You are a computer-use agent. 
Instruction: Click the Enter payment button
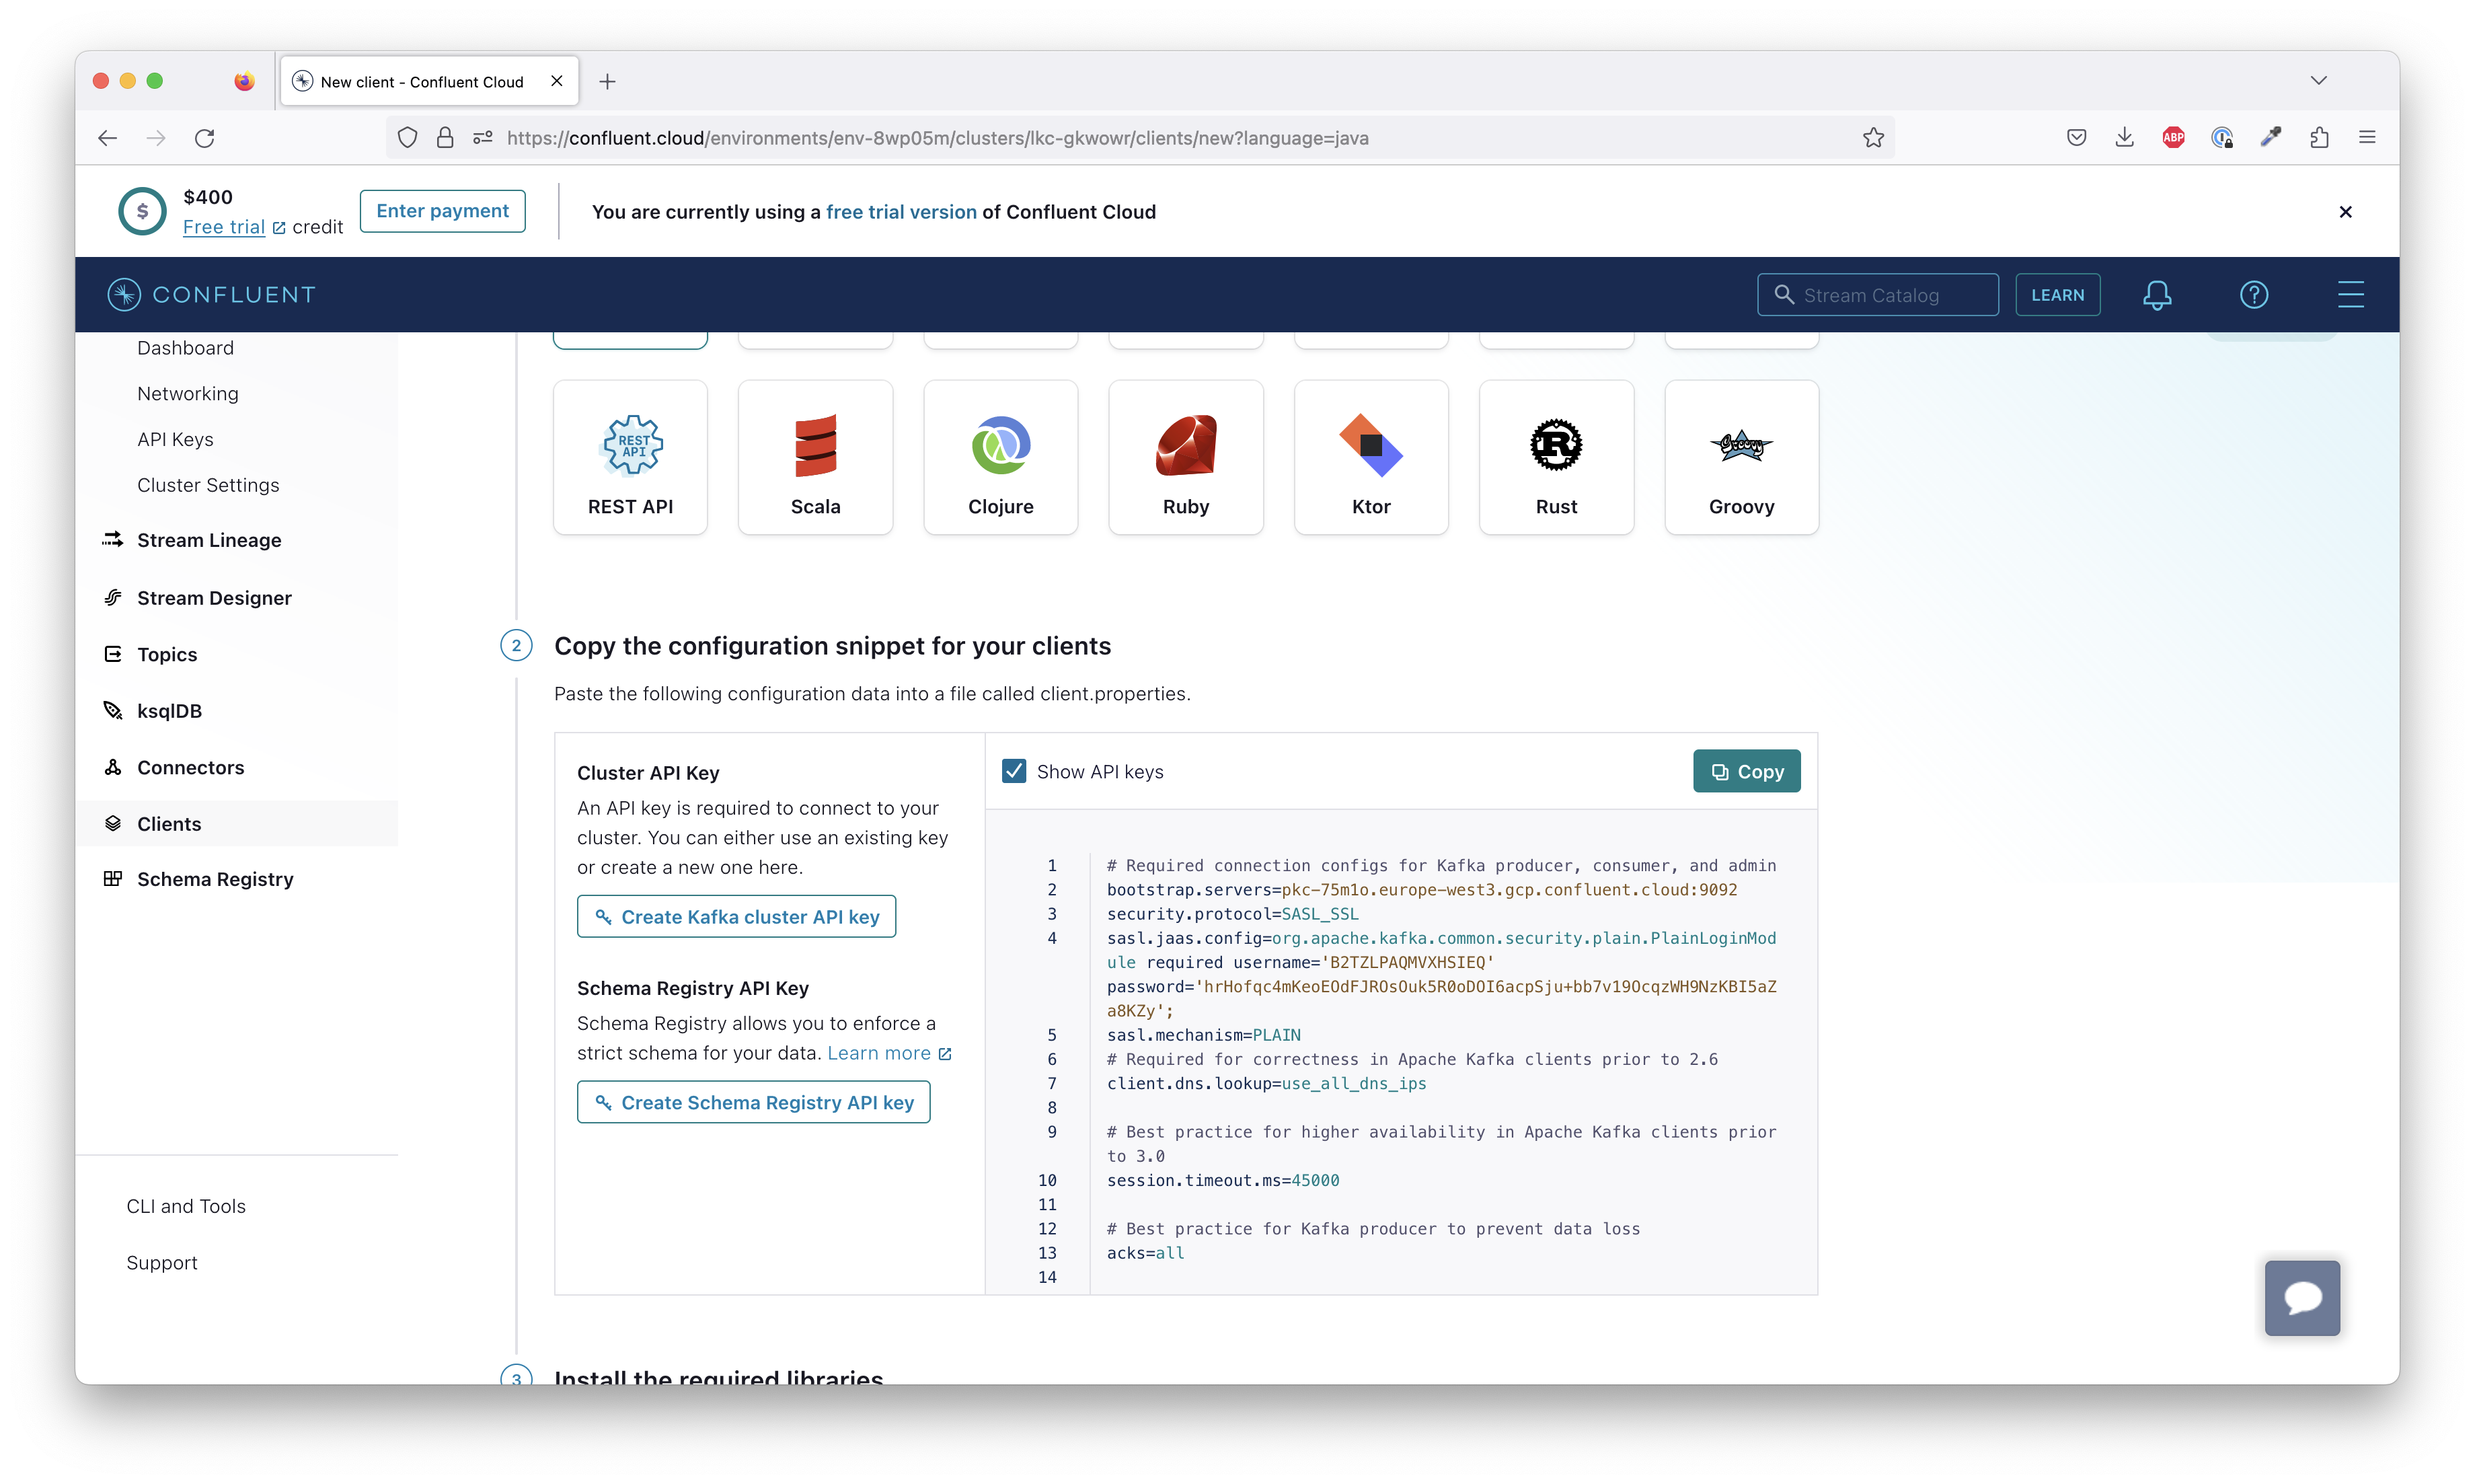(442, 211)
